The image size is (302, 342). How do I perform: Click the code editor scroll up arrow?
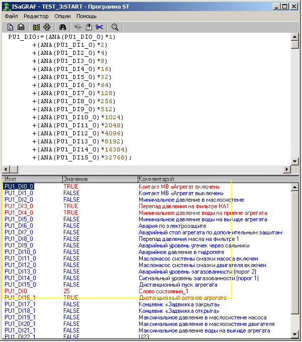tap(296, 36)
